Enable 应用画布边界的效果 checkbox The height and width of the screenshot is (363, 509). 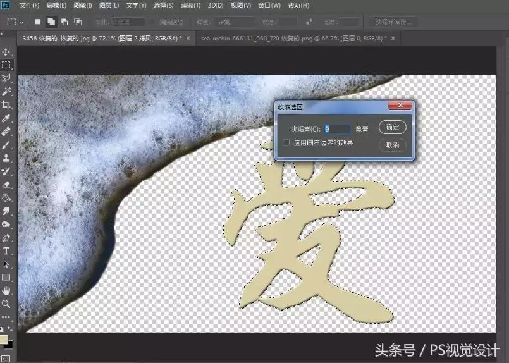286,142
